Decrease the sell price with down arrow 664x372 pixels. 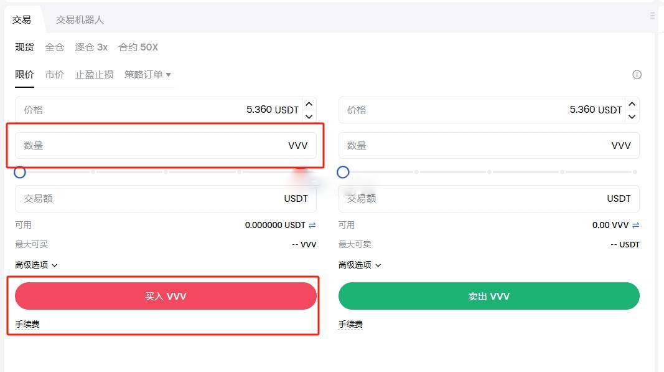[632, 117]
